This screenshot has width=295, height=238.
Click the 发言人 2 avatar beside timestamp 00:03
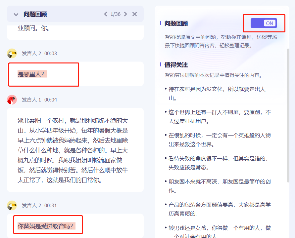click(12, 53)
